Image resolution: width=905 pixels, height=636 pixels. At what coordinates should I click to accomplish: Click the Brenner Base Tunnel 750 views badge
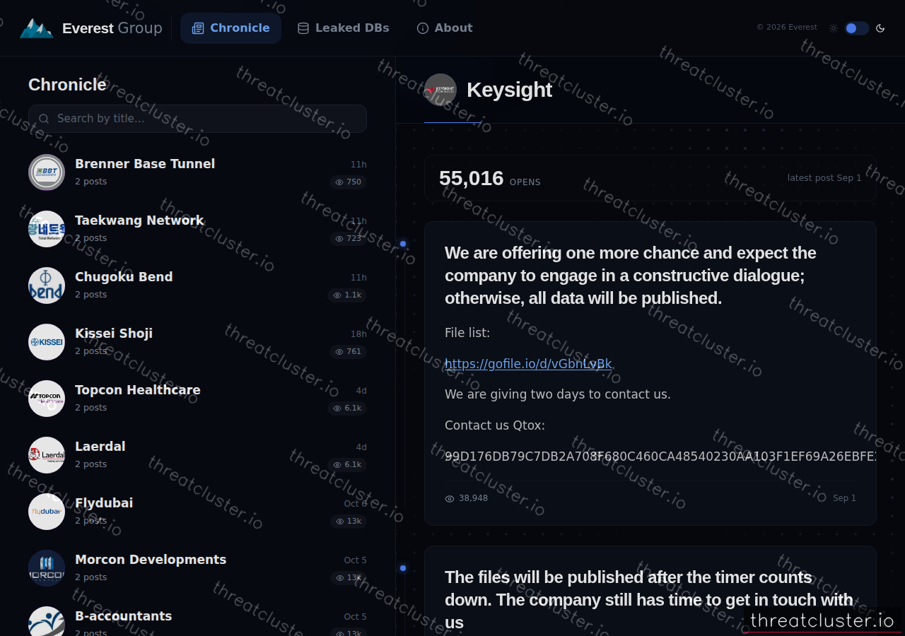coord(349,182)
